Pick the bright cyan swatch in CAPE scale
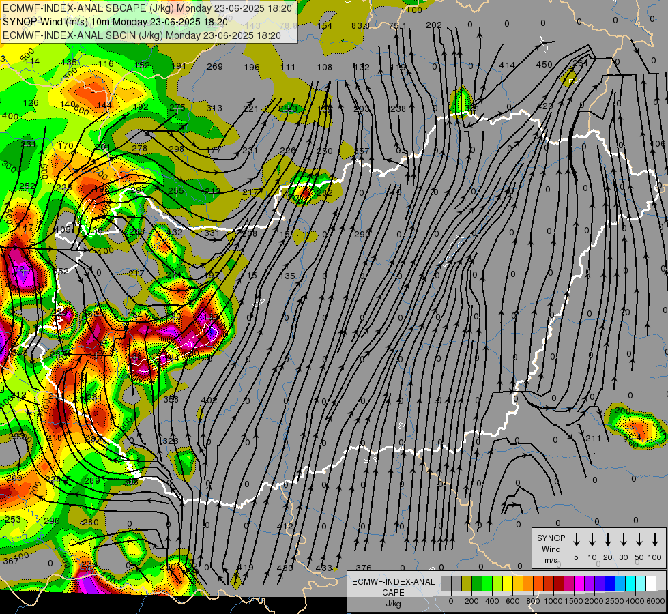The height and width of the screenshot is (614, 668). point(630,583)
